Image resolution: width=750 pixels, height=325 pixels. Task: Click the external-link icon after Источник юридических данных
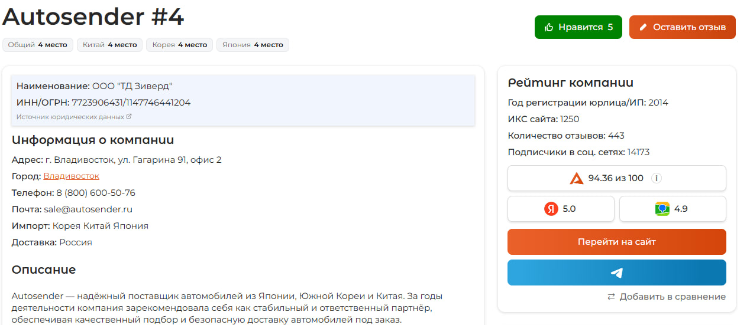pos(129,117)
